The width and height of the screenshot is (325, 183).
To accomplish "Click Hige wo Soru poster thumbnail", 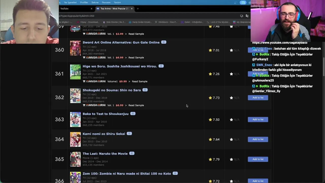I will [75, 72].
